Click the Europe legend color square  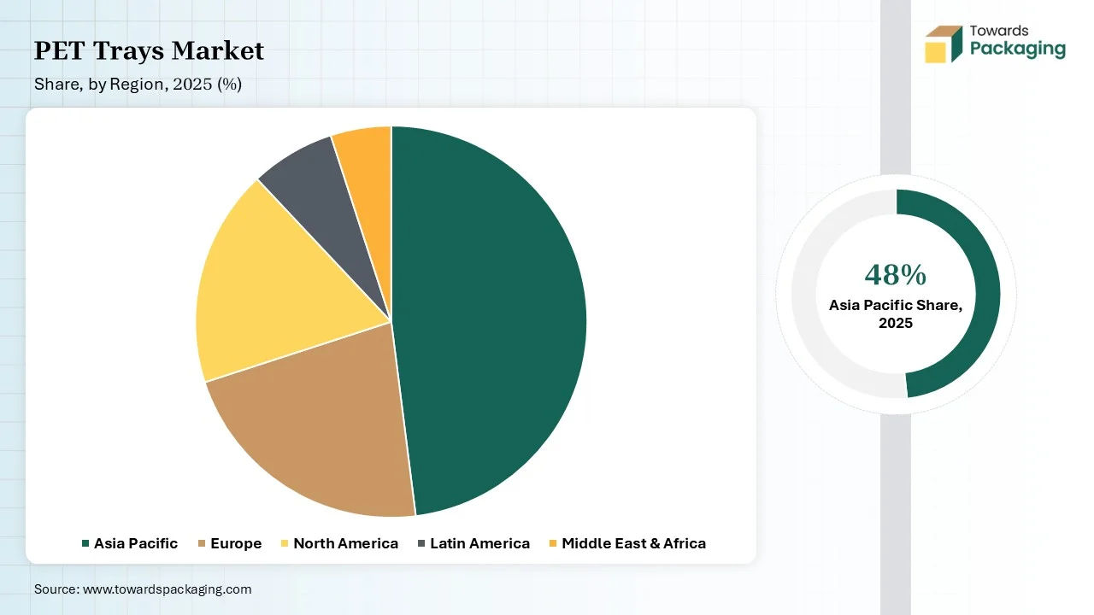pos(202,544)
